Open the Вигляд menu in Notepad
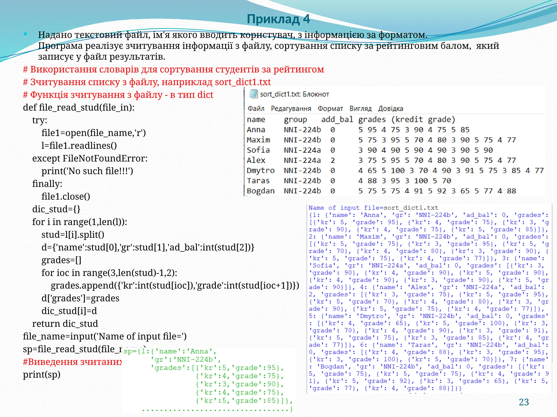 (360, 109)
